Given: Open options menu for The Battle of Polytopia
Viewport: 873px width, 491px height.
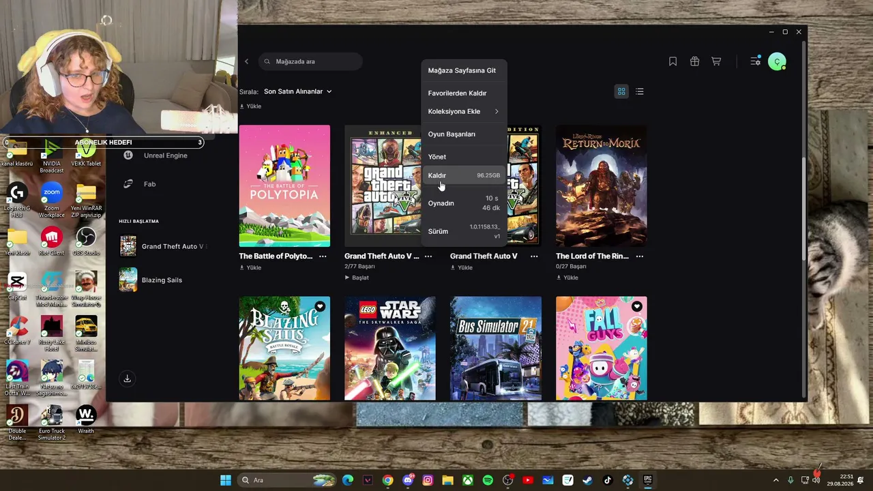Looking at the screenshot, I should (x=323, y=256).
